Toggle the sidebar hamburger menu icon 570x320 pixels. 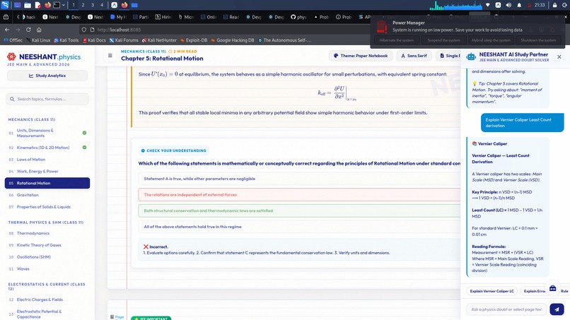point(110,56)
